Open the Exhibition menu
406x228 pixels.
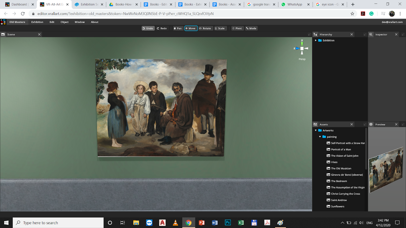(x=37, y=22)
